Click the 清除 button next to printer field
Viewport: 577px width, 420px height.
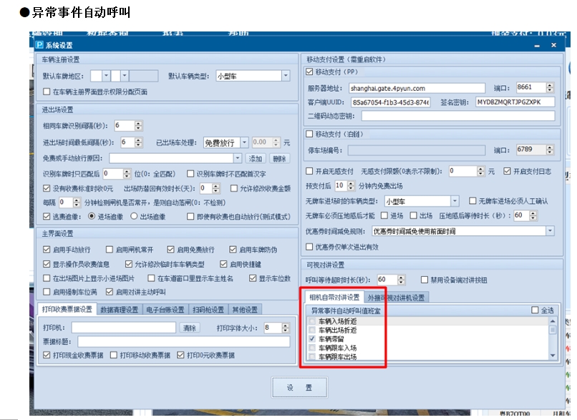pyautogui.click(x=189, y=328)
